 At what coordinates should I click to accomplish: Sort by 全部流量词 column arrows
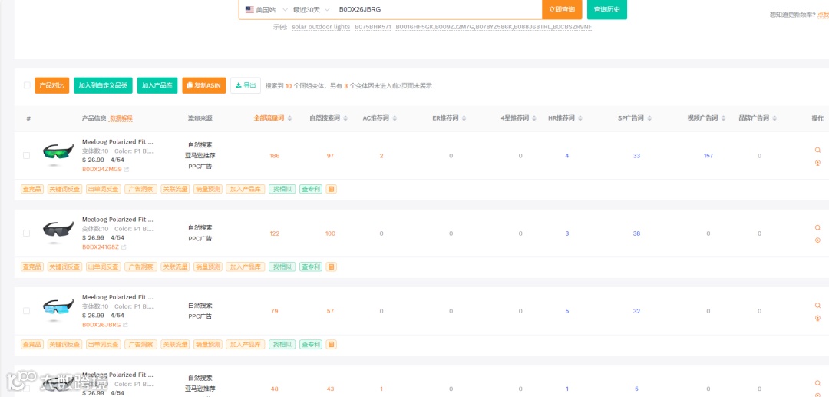click(x=289, y=118)
